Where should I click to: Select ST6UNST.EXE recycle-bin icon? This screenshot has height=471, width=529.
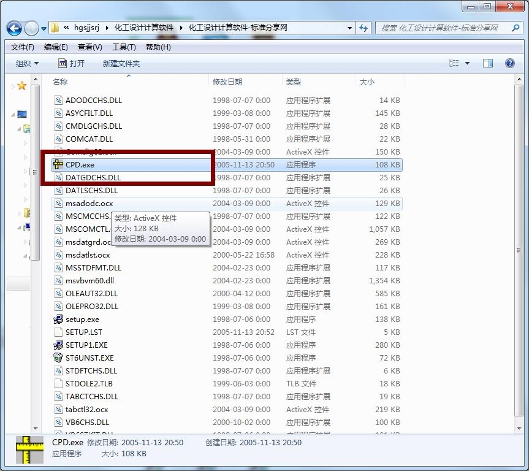58,358
